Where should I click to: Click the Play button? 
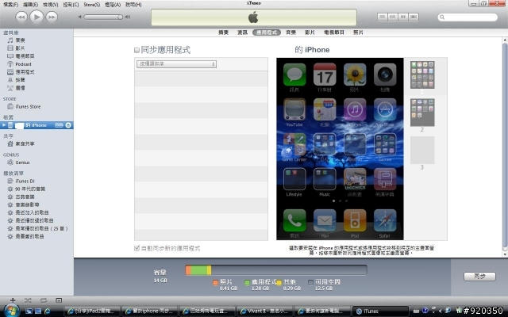coord(37,17)
